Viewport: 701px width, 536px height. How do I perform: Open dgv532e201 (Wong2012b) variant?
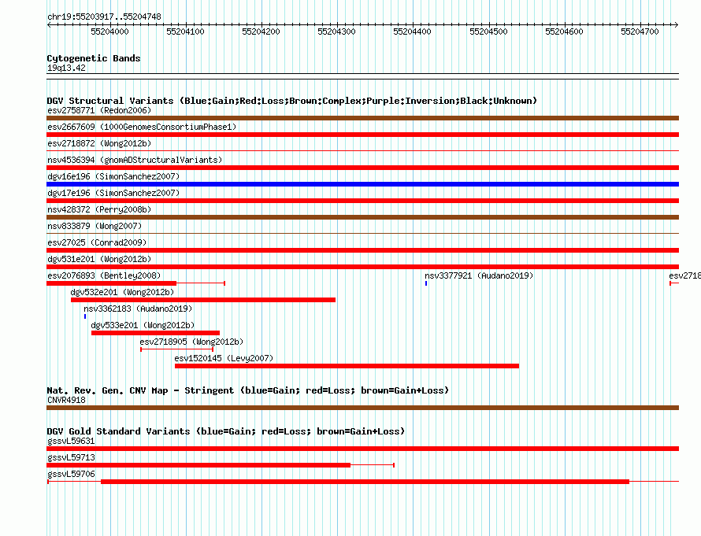point(122,292)
